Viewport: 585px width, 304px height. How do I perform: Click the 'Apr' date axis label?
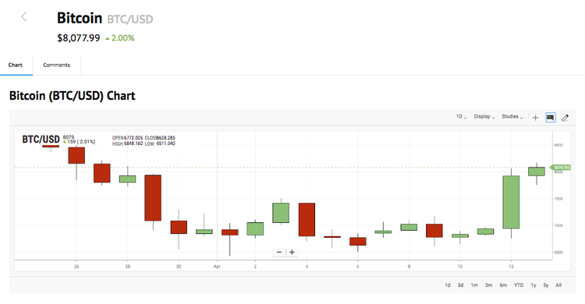click(x=217, y=267)
